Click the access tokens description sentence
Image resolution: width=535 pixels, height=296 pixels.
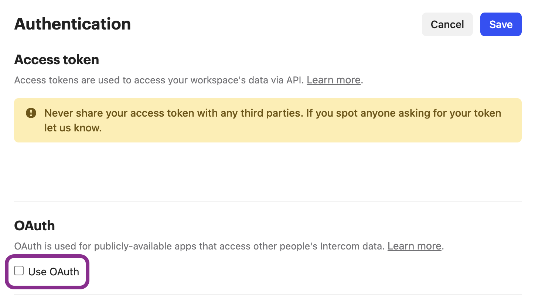click(188, 80)
